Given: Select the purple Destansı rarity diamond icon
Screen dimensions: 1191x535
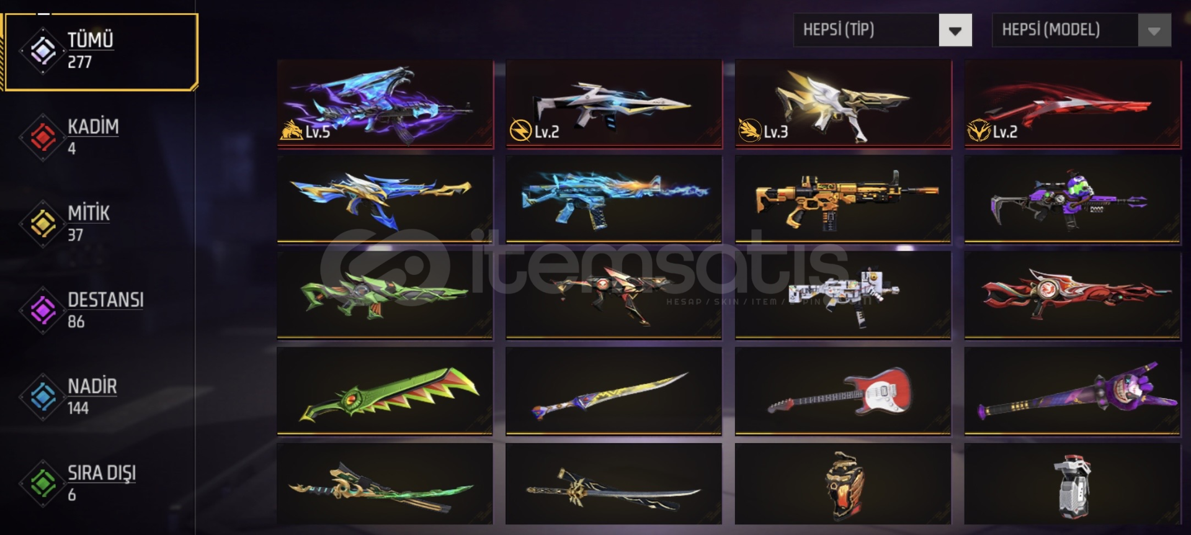Looking at the screenshot, I should coord(43,310).
